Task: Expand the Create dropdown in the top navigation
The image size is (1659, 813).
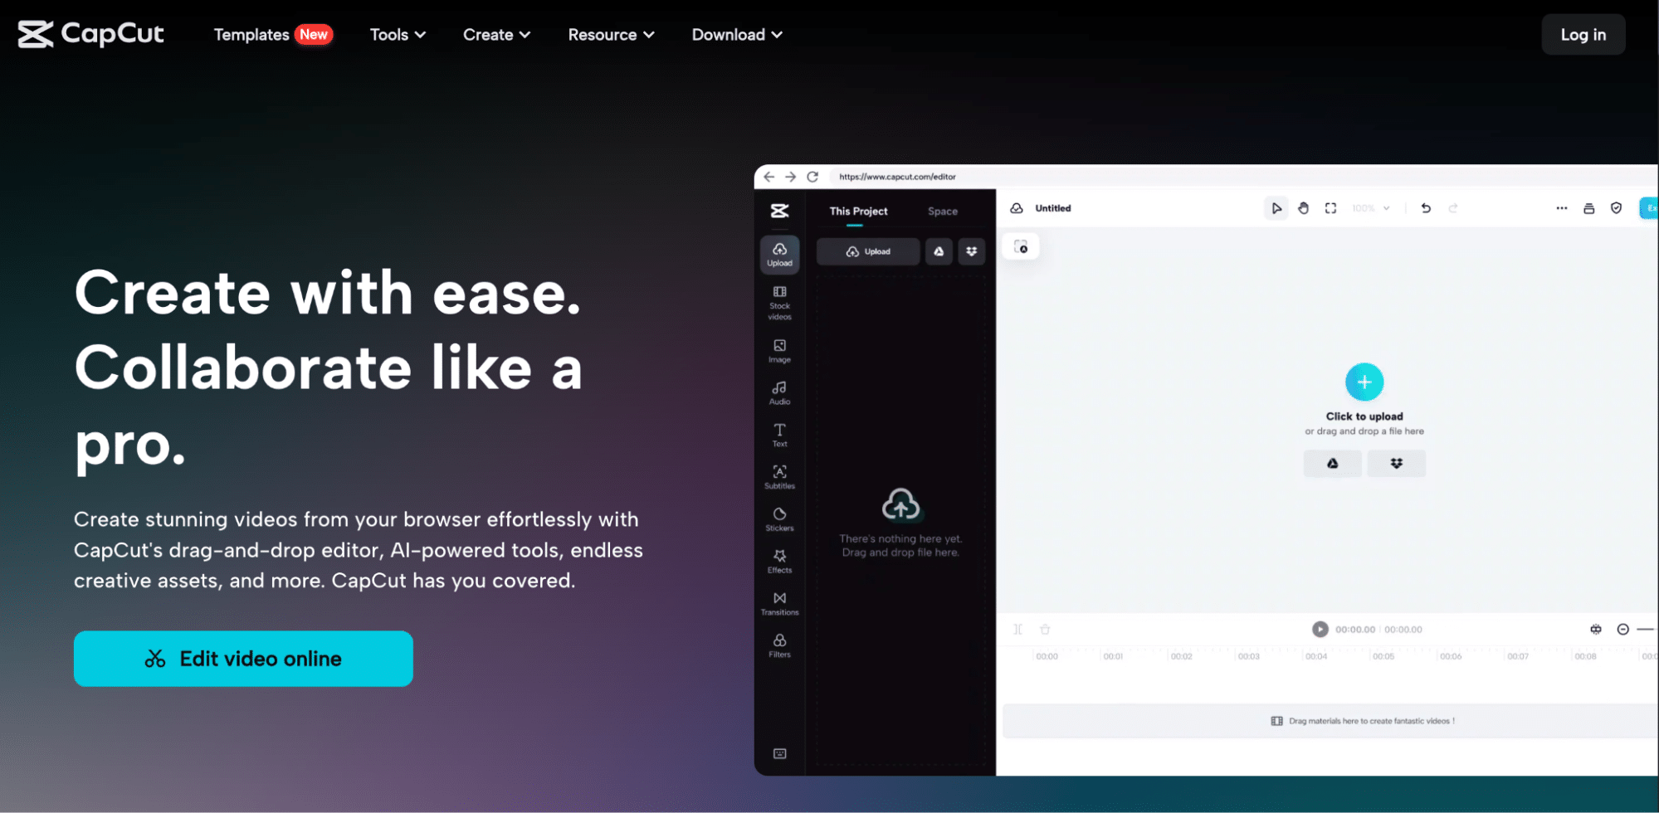Action: (x=496, y=35)
